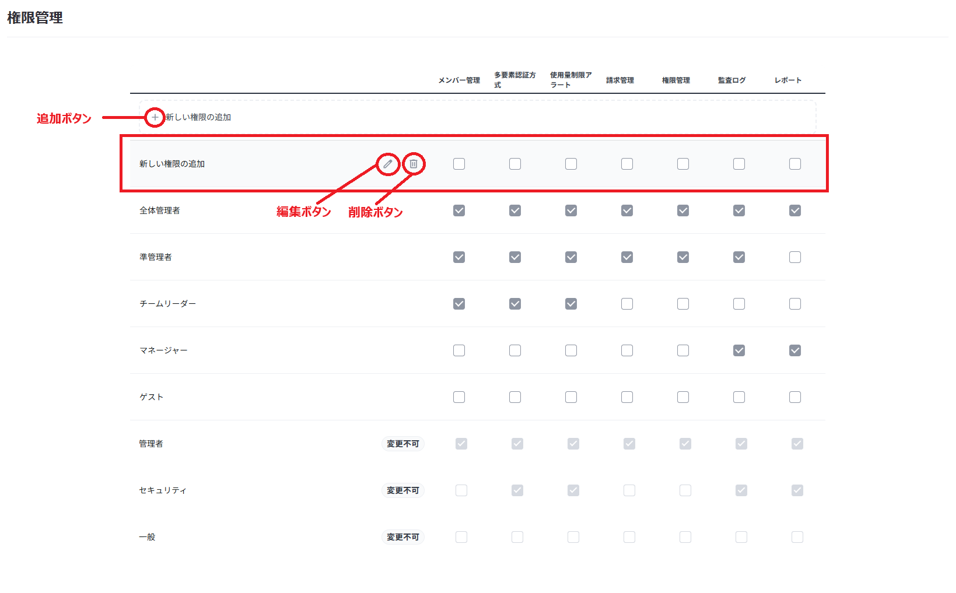956x593 pixels.
Task: Click the pencil edit icon in highlighted row
Action: pyautogui.click(x=388, y=164)
